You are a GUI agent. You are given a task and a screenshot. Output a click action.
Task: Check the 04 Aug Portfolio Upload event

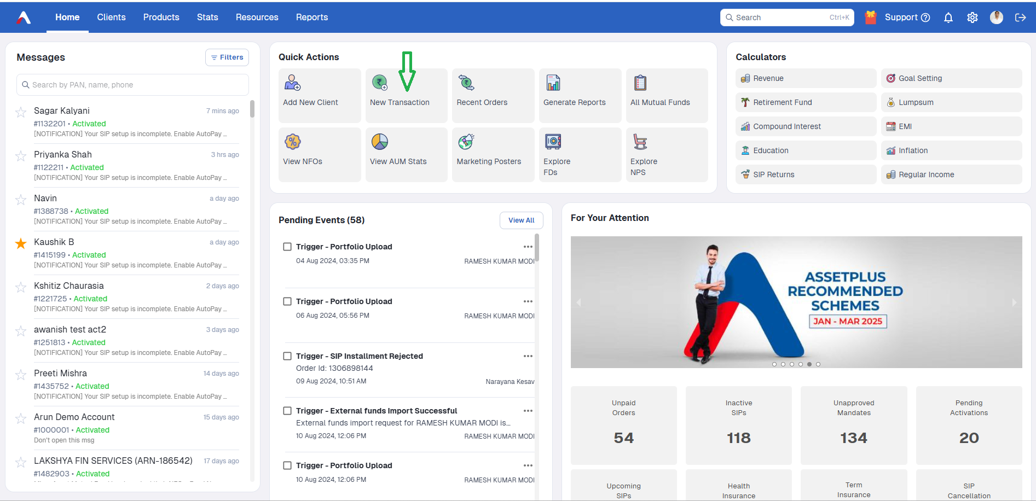pos(287,247)
